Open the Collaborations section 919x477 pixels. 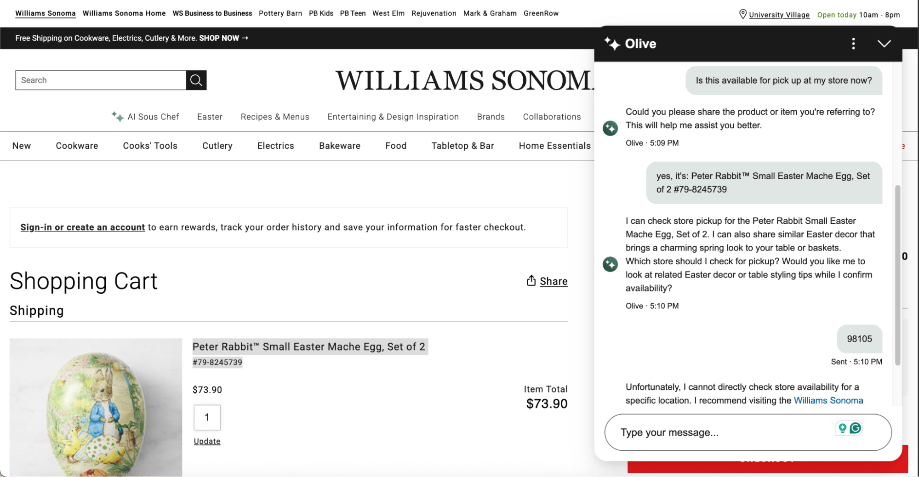point(552,117)
